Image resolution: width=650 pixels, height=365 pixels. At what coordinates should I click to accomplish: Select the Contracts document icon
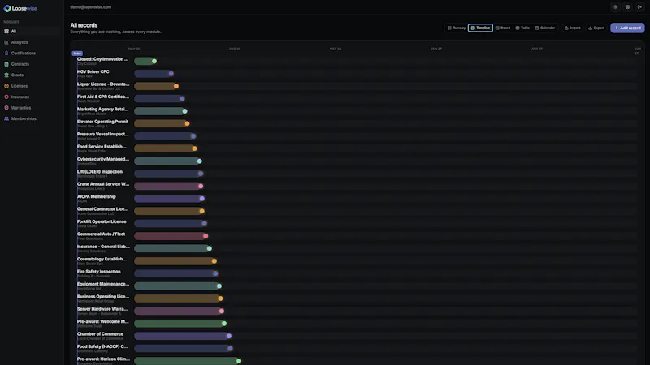click(x=6, y=64)
